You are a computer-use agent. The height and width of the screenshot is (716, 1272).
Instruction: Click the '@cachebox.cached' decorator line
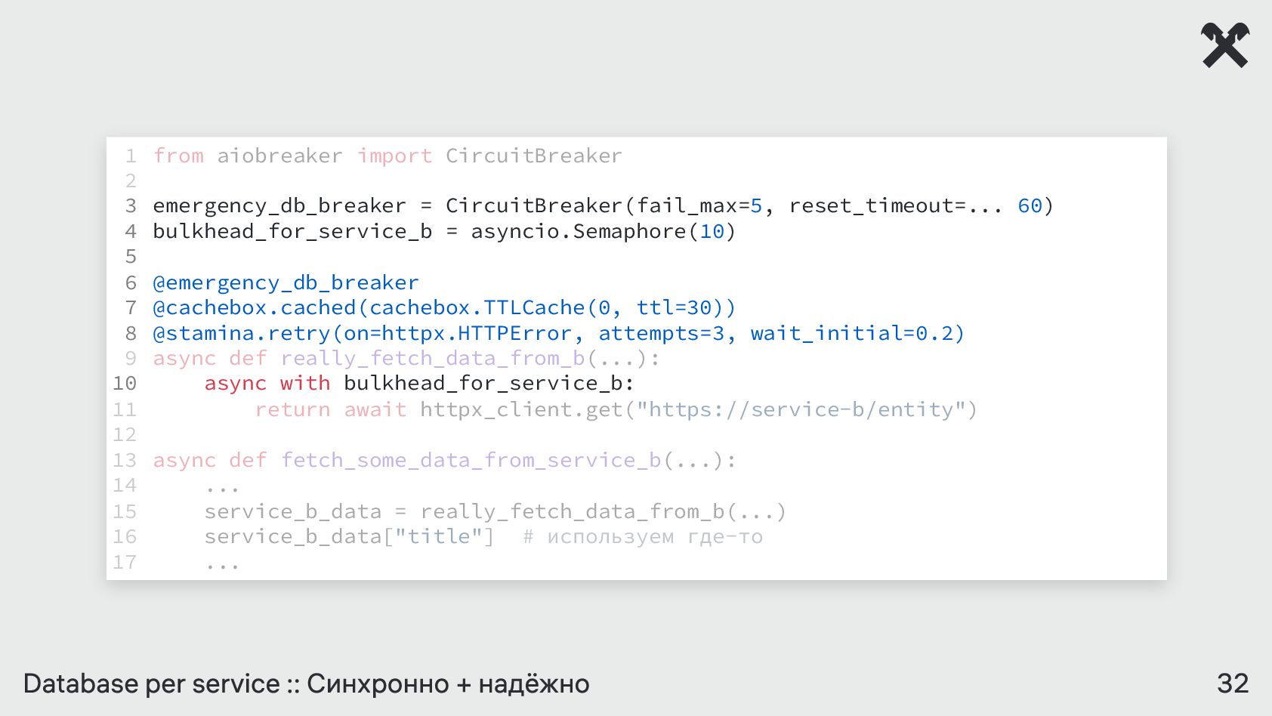(x=444, y=307)
